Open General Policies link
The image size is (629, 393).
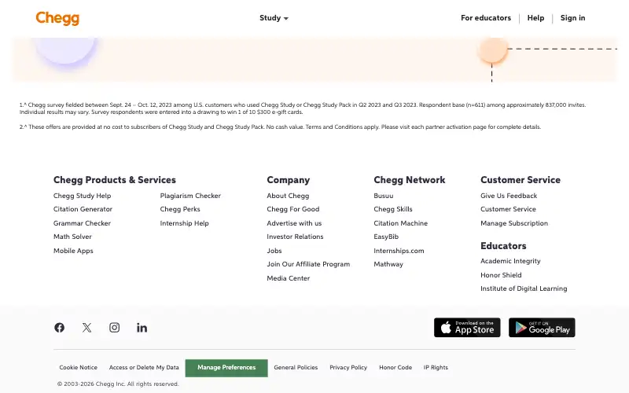296,367
